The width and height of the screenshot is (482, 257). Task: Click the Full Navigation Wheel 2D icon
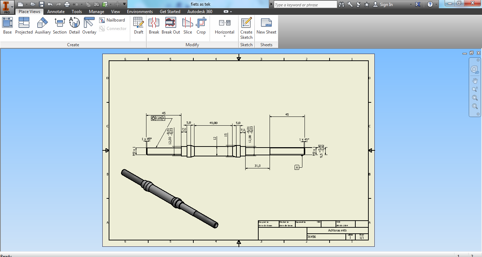click(x=475, y=70)
